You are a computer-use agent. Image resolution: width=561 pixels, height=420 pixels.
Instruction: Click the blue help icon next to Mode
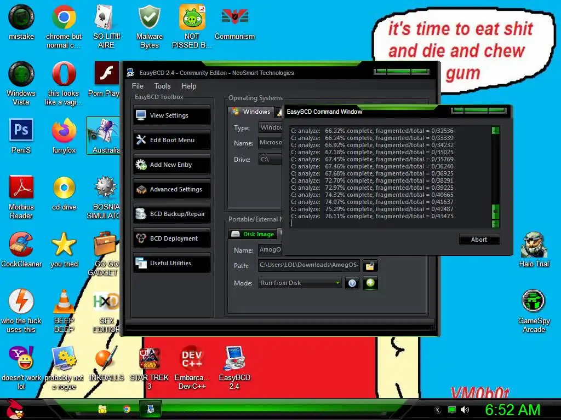352,283
